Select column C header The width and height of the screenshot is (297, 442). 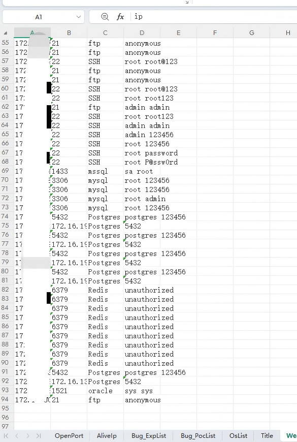(105, 33)
